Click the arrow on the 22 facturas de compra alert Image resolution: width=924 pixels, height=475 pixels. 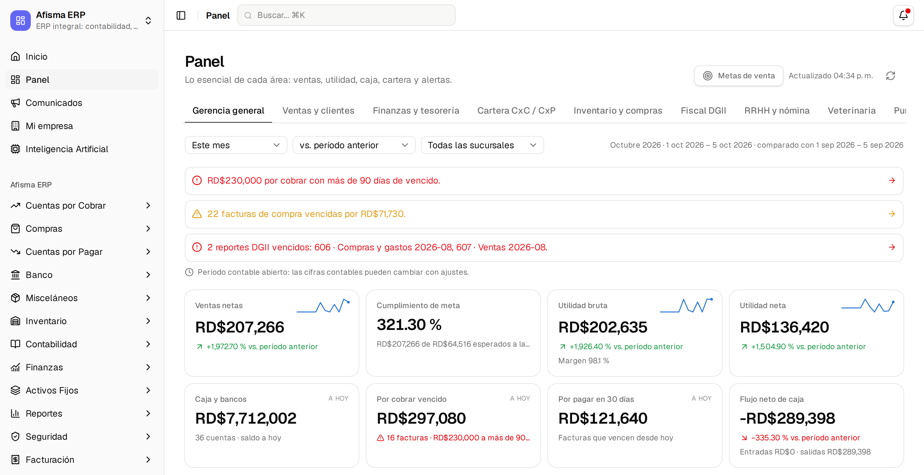pos(892,214)
